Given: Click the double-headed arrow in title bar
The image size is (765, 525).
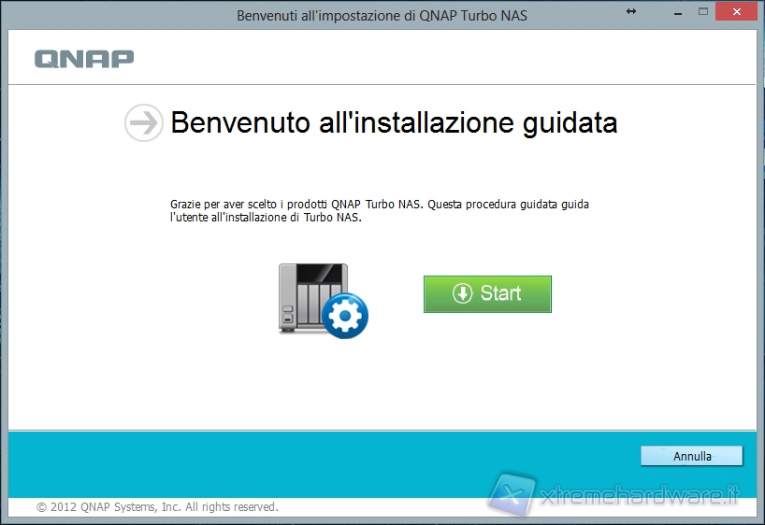Looking at the screenshot, I should click(x=631, y=11).
